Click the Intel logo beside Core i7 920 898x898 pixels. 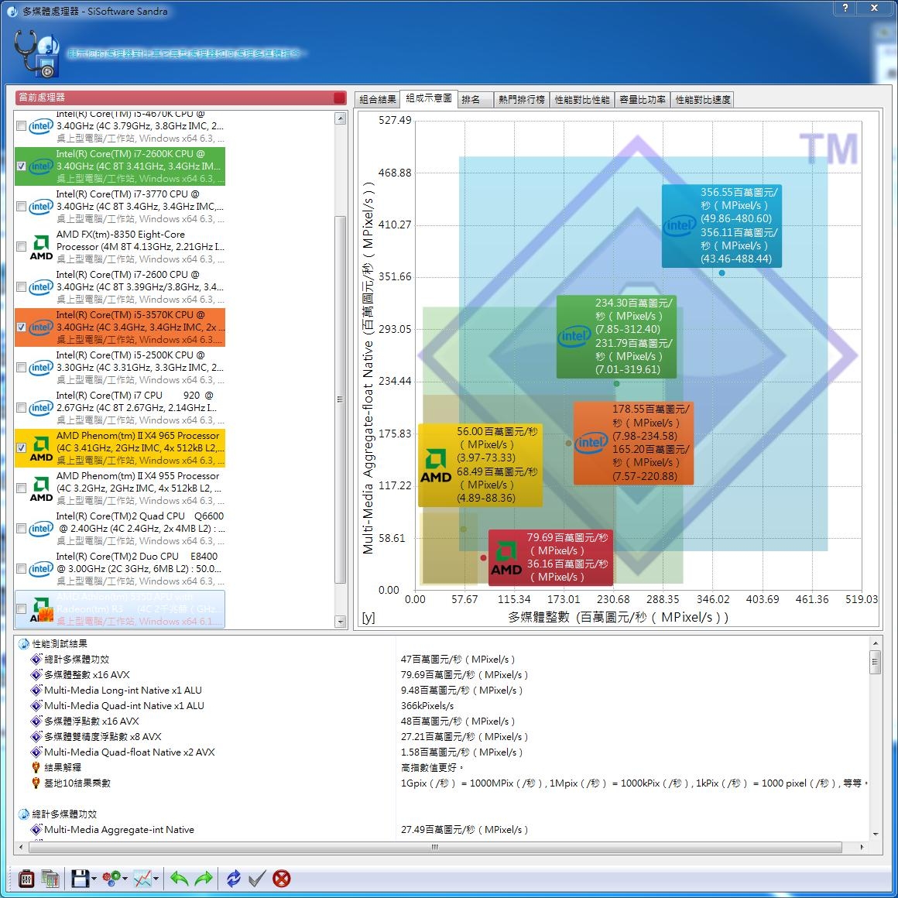41,407
